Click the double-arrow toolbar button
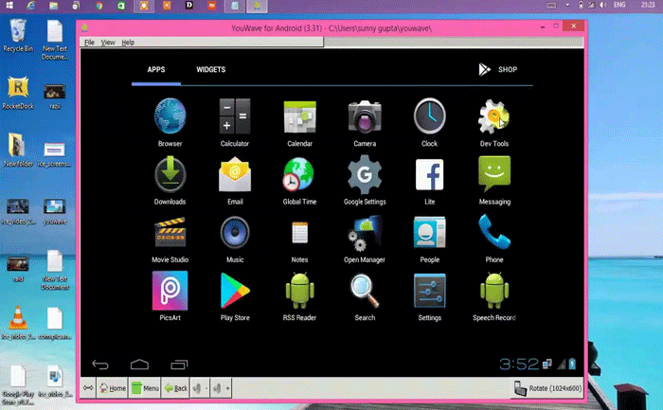This screenshot has height=410, width=663. coord(88,388)
